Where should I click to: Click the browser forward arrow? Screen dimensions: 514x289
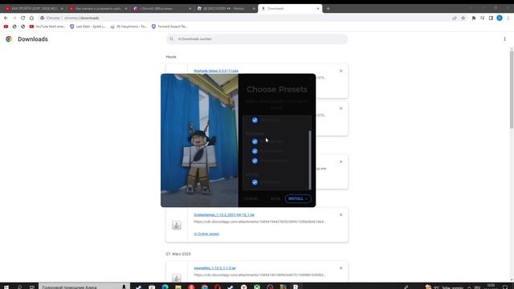[x=14, y=18]
